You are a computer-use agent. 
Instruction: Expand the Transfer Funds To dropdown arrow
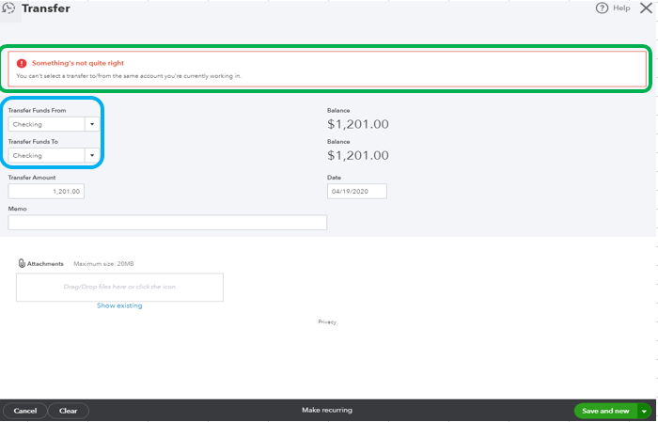[92, 156]
